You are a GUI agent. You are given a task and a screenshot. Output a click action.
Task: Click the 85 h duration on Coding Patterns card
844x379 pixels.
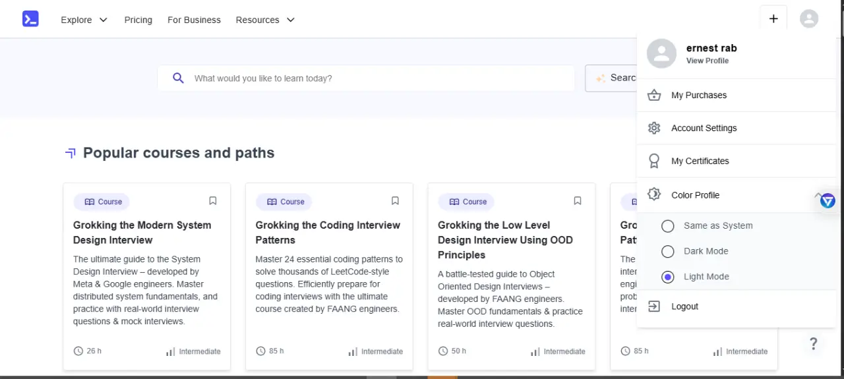click(276, 351)
